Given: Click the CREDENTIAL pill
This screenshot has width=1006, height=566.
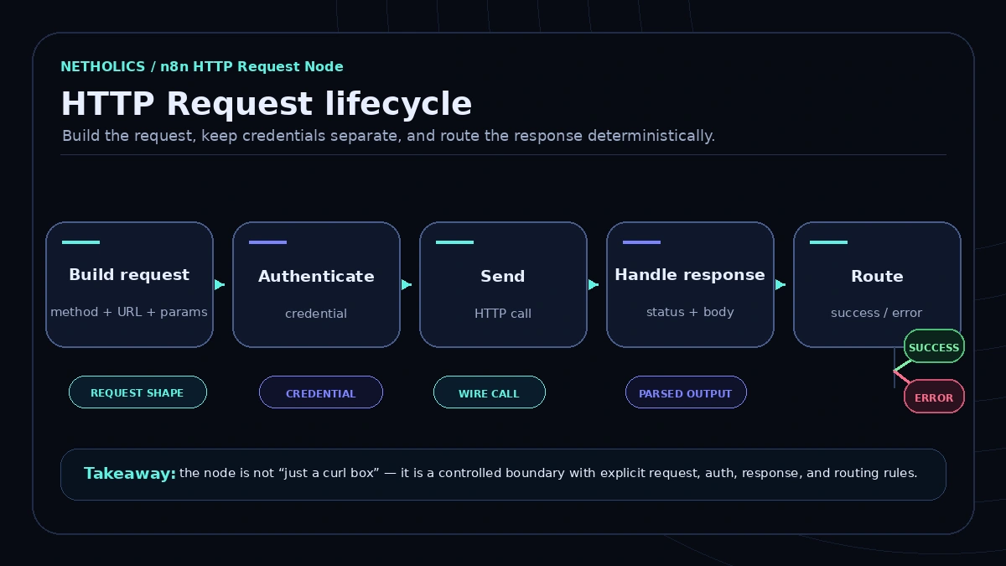Looking at the screenshot, I should point(321,392).
